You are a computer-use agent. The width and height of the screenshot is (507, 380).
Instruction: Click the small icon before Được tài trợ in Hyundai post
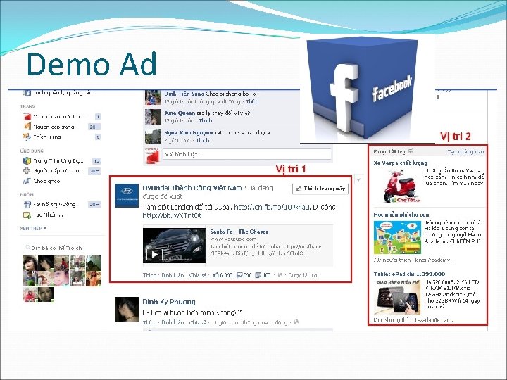[x=280, y=275]
